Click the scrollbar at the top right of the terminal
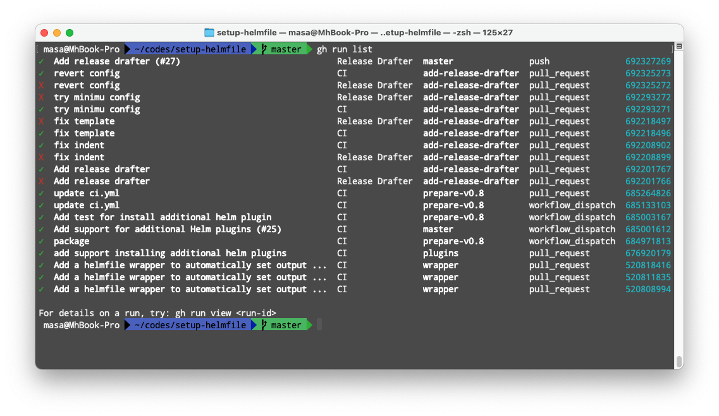 [x=677, y=45]
